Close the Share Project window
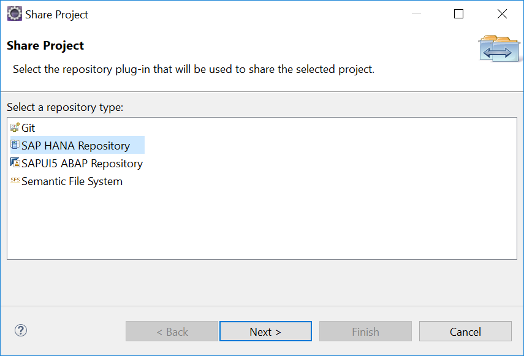 (x=502, y=14)
